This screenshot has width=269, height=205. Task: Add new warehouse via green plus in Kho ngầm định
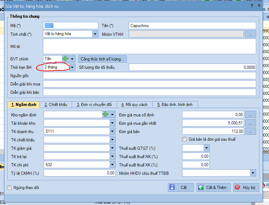(x=105, y=114)
